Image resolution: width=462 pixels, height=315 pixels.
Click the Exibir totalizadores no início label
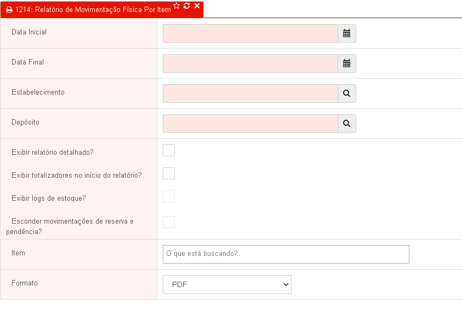[x=77, y=176]
